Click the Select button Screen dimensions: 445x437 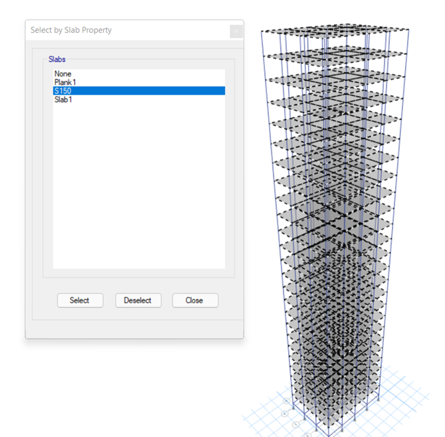[80, 301]
